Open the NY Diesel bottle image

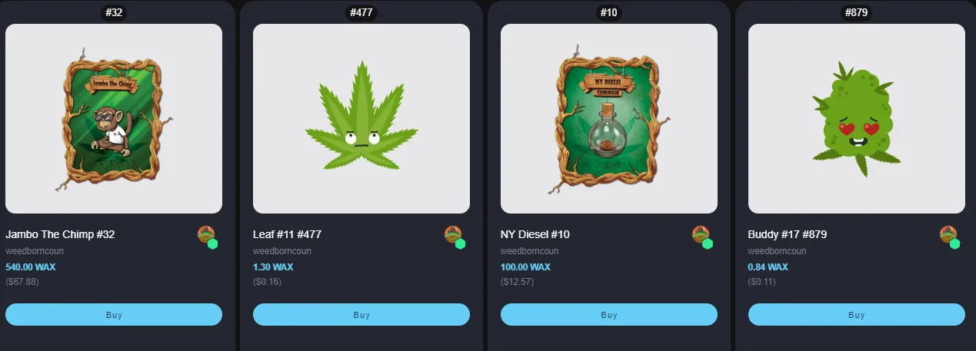[609, 118]
